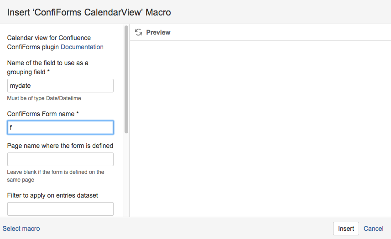
Task: Click 'Filter to apply on entries dataset' label
Action: click(52, 195)
